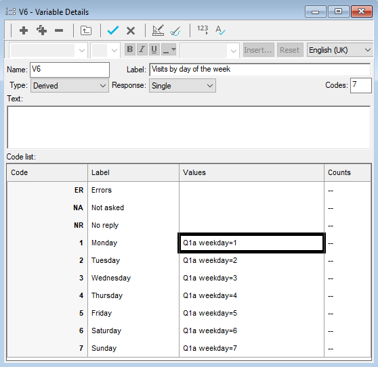Click the Label column header
This screenshot has height=367, width=378.
tap(133, 172)
